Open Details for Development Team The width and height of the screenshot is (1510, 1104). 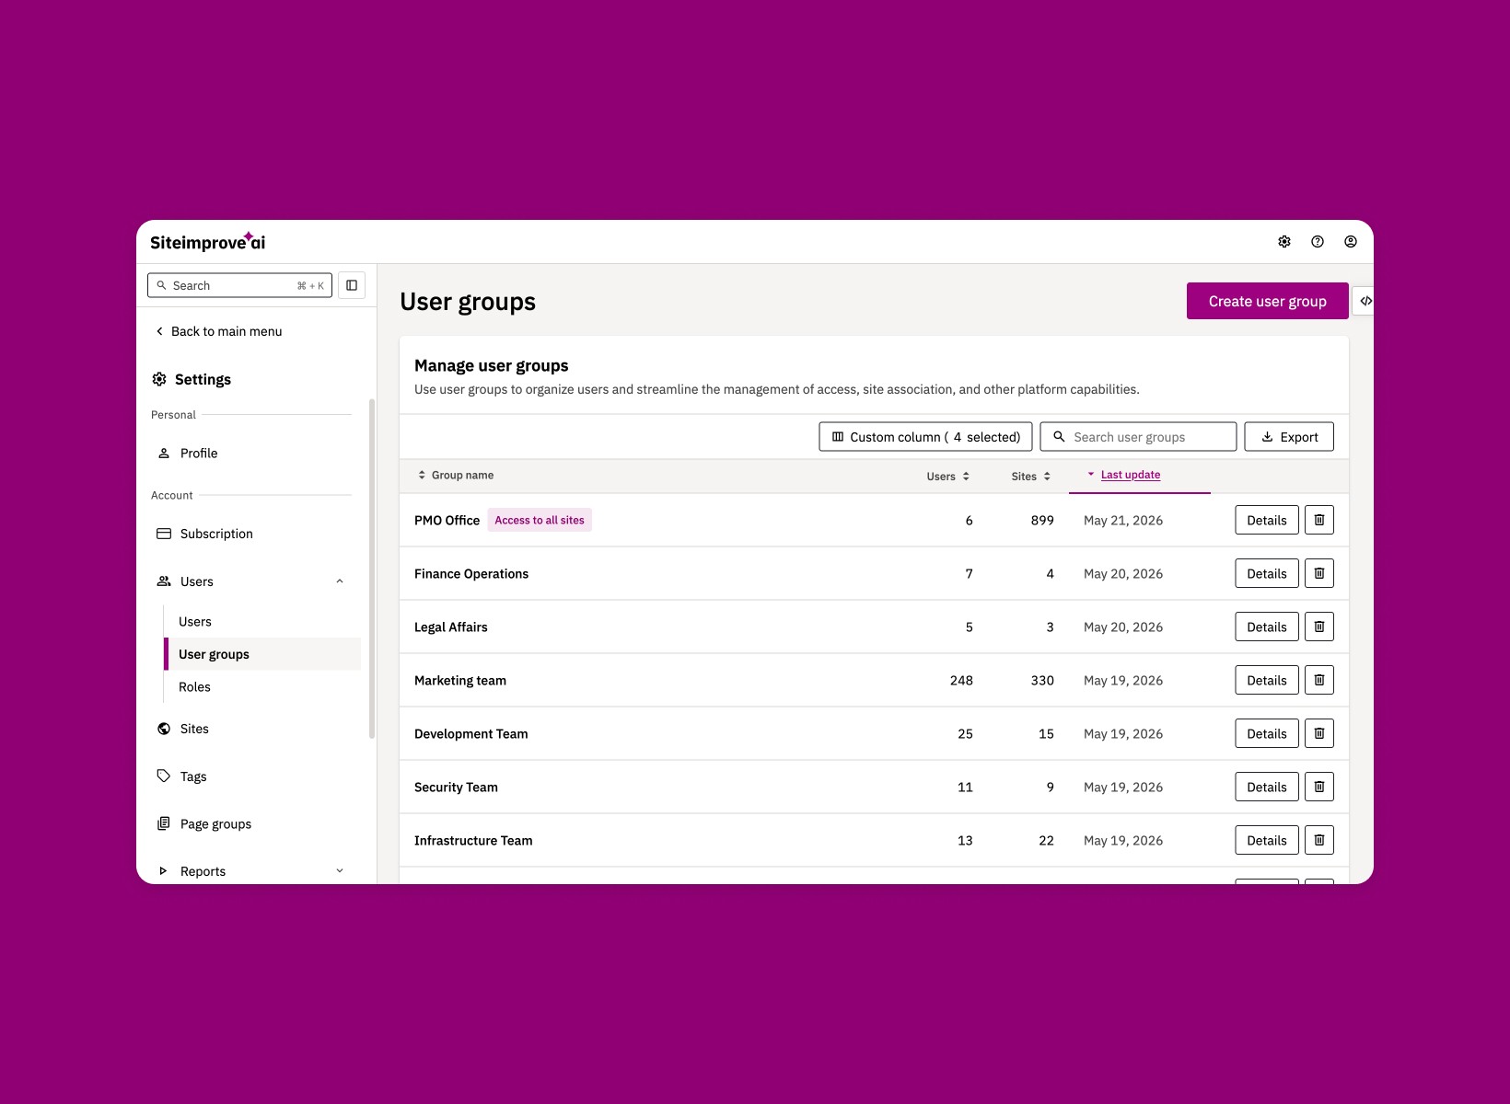(x=1267, y=733)
